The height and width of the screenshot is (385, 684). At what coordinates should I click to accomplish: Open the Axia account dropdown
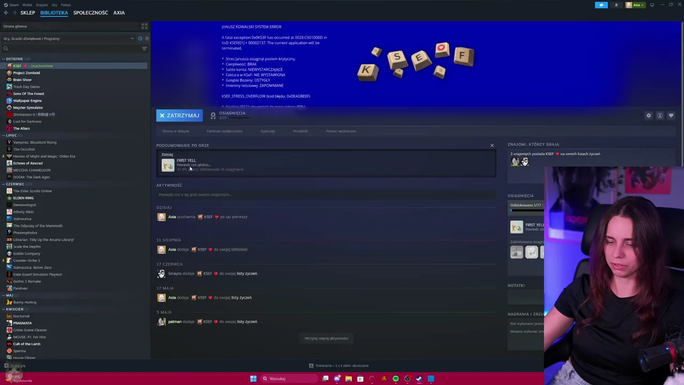(636, 5)
